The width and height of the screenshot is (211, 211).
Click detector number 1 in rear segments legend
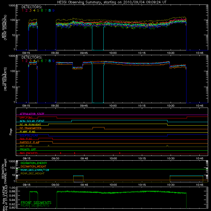[x=23, y=61]
